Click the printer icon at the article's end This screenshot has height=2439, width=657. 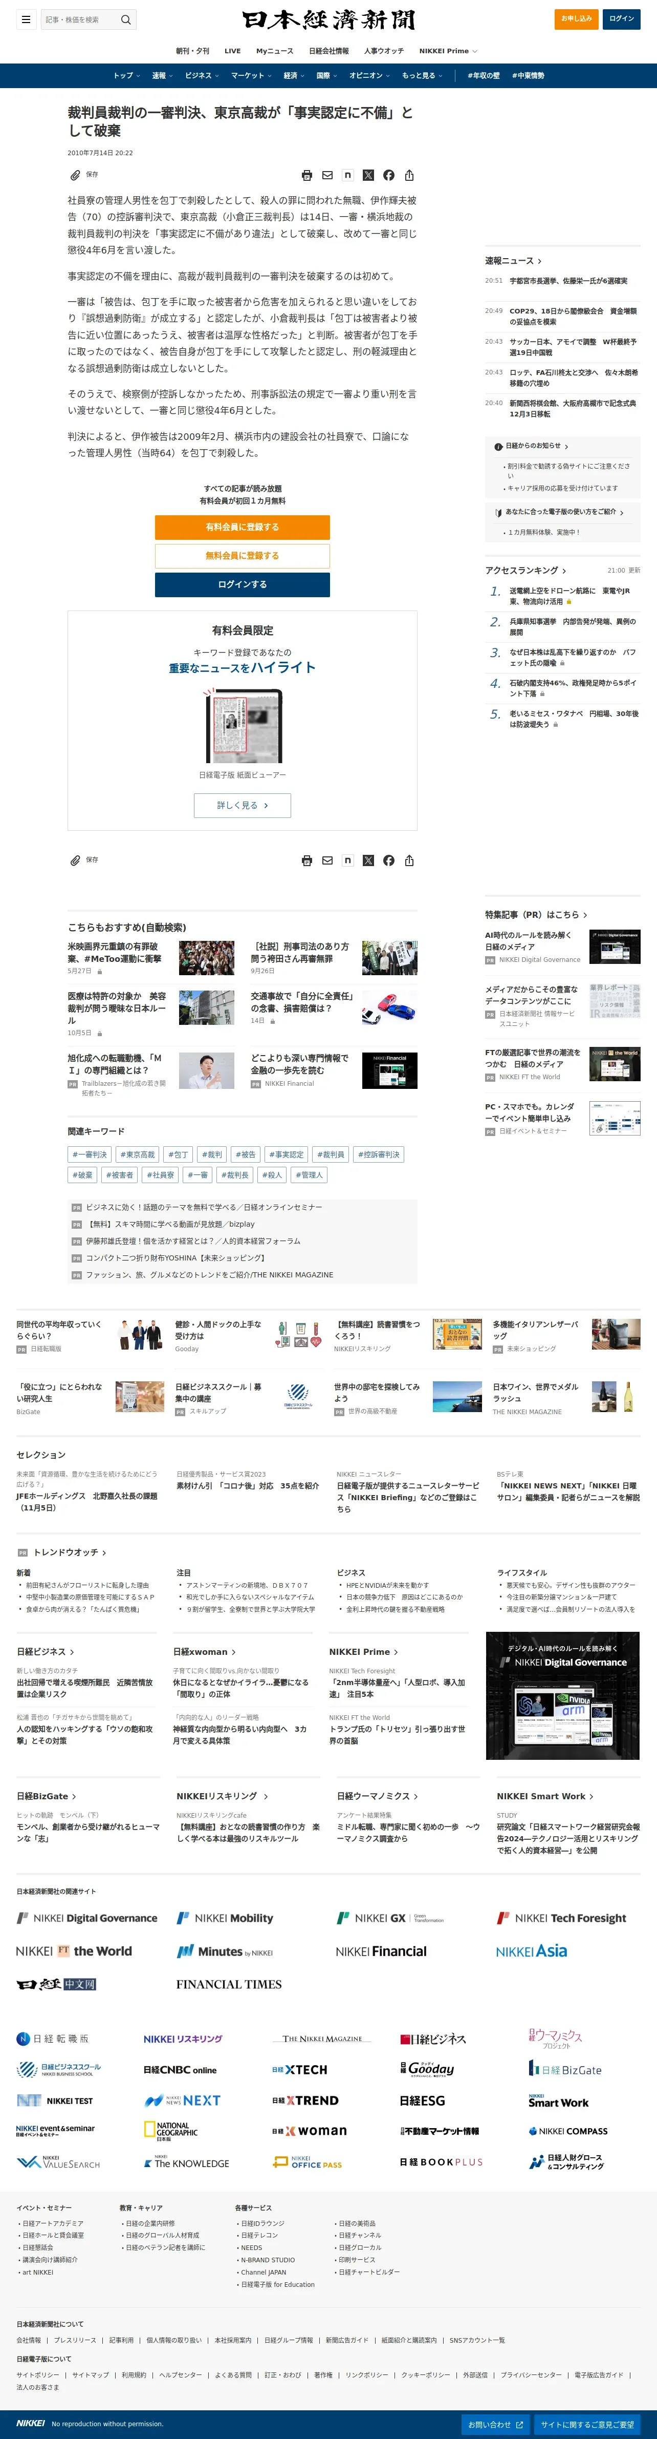pyautogui.click(x=306, y=860)
